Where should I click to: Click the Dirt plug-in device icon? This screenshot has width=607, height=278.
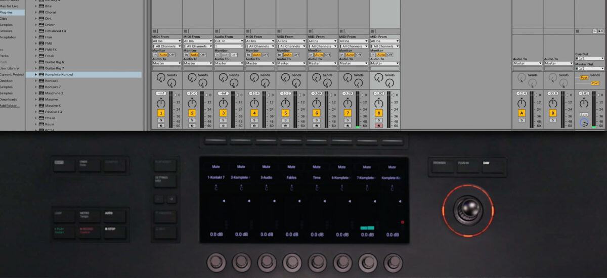tap(41, 18)
